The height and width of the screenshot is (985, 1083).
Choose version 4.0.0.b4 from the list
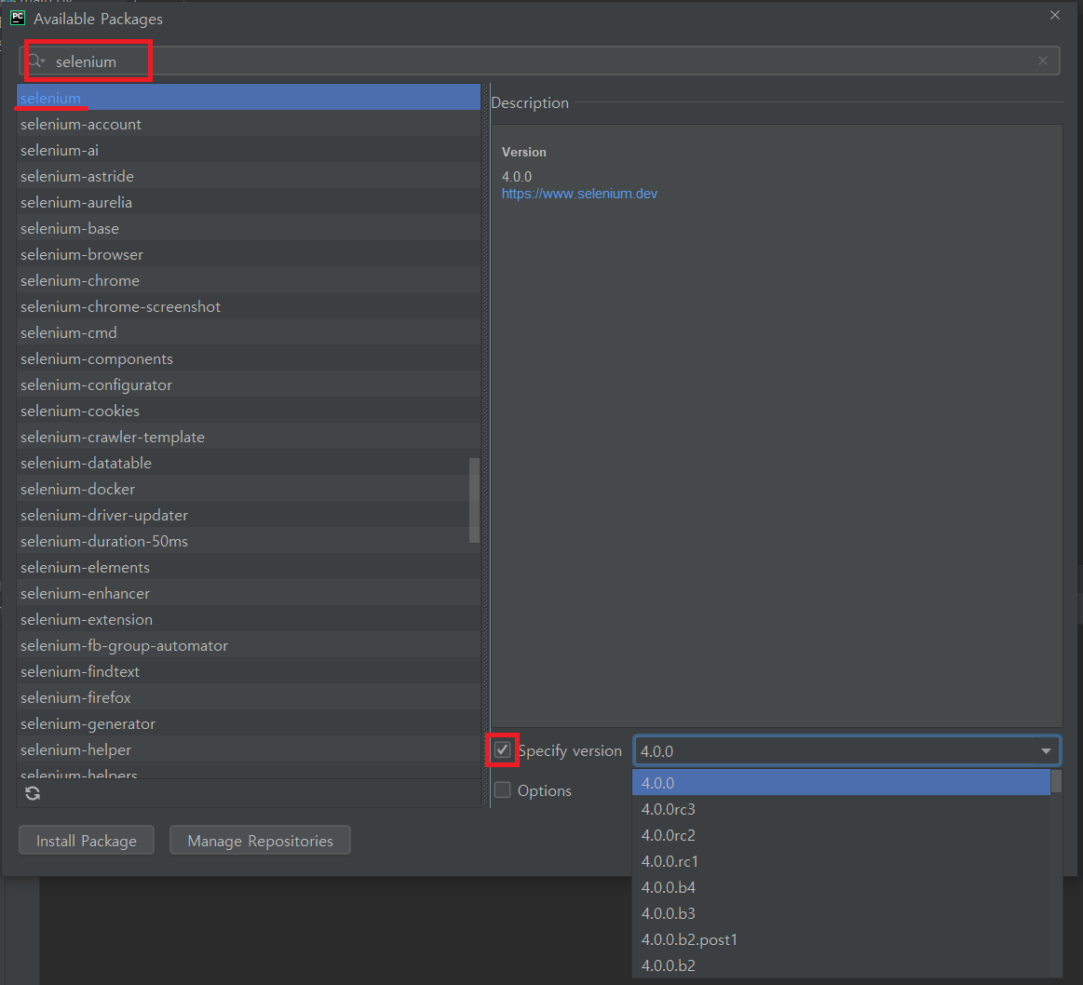841,887
